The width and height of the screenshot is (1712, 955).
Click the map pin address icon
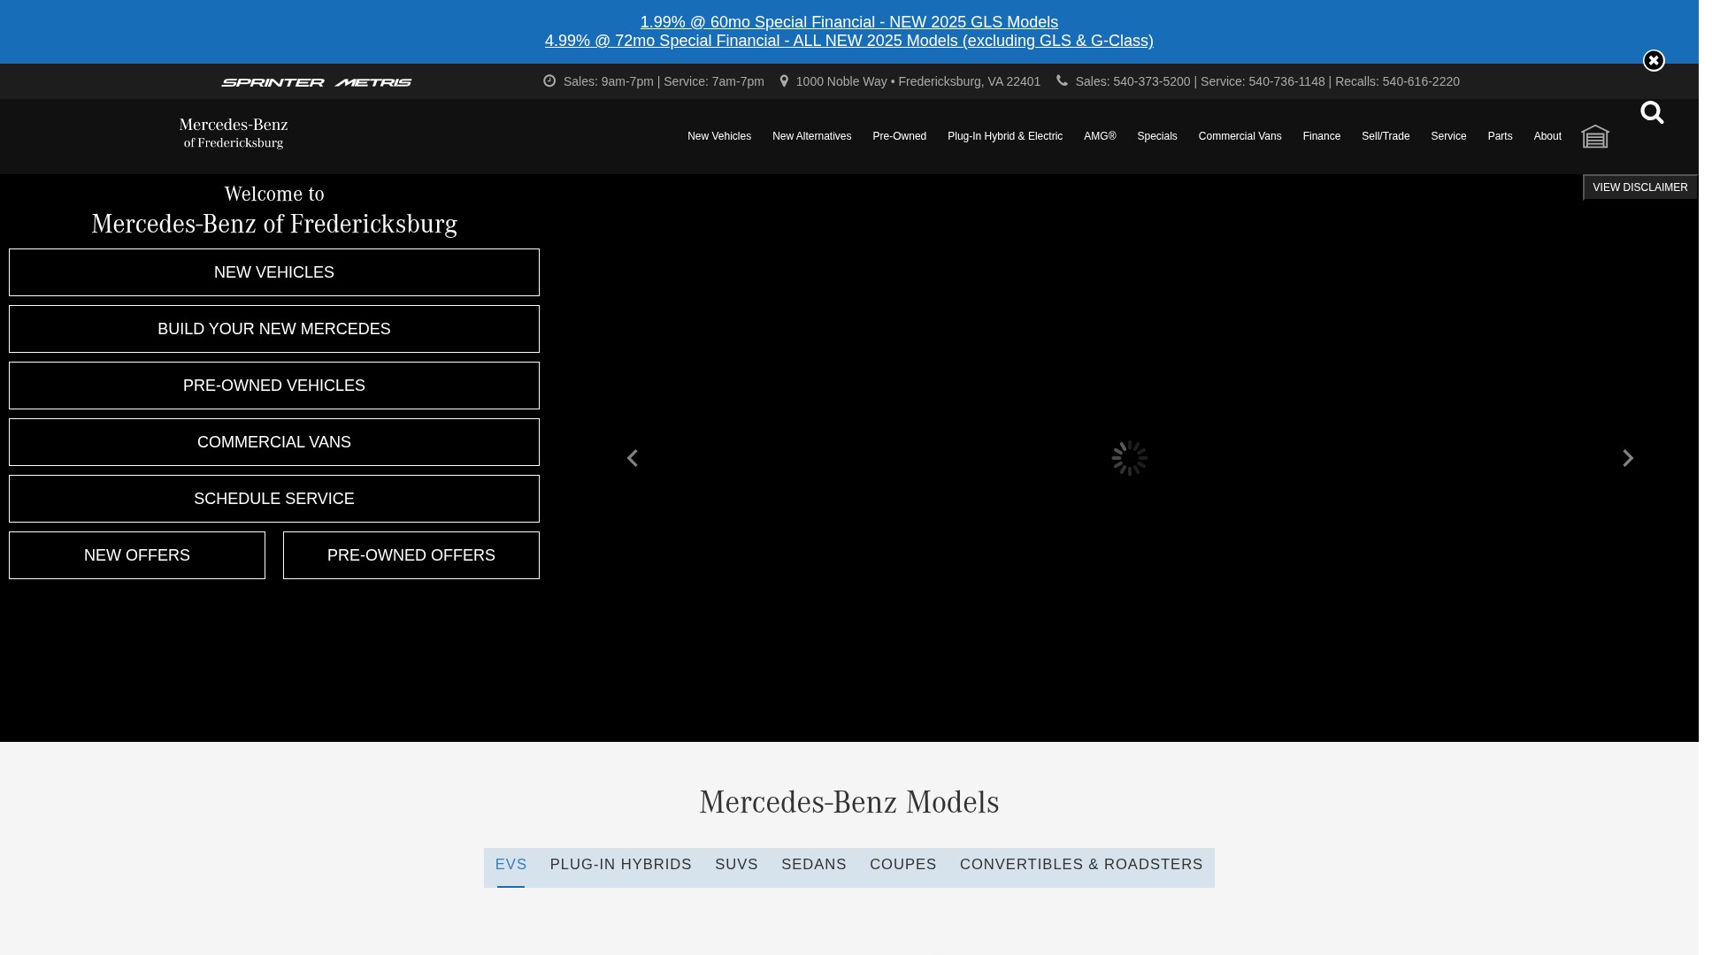(784, 80)
